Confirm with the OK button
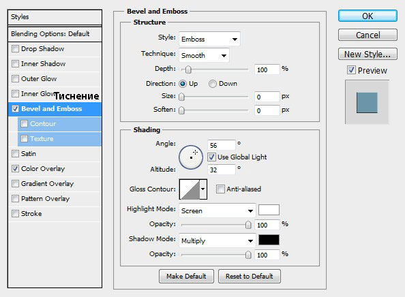This screenshot has height=297, width=405. coord(367,16)
